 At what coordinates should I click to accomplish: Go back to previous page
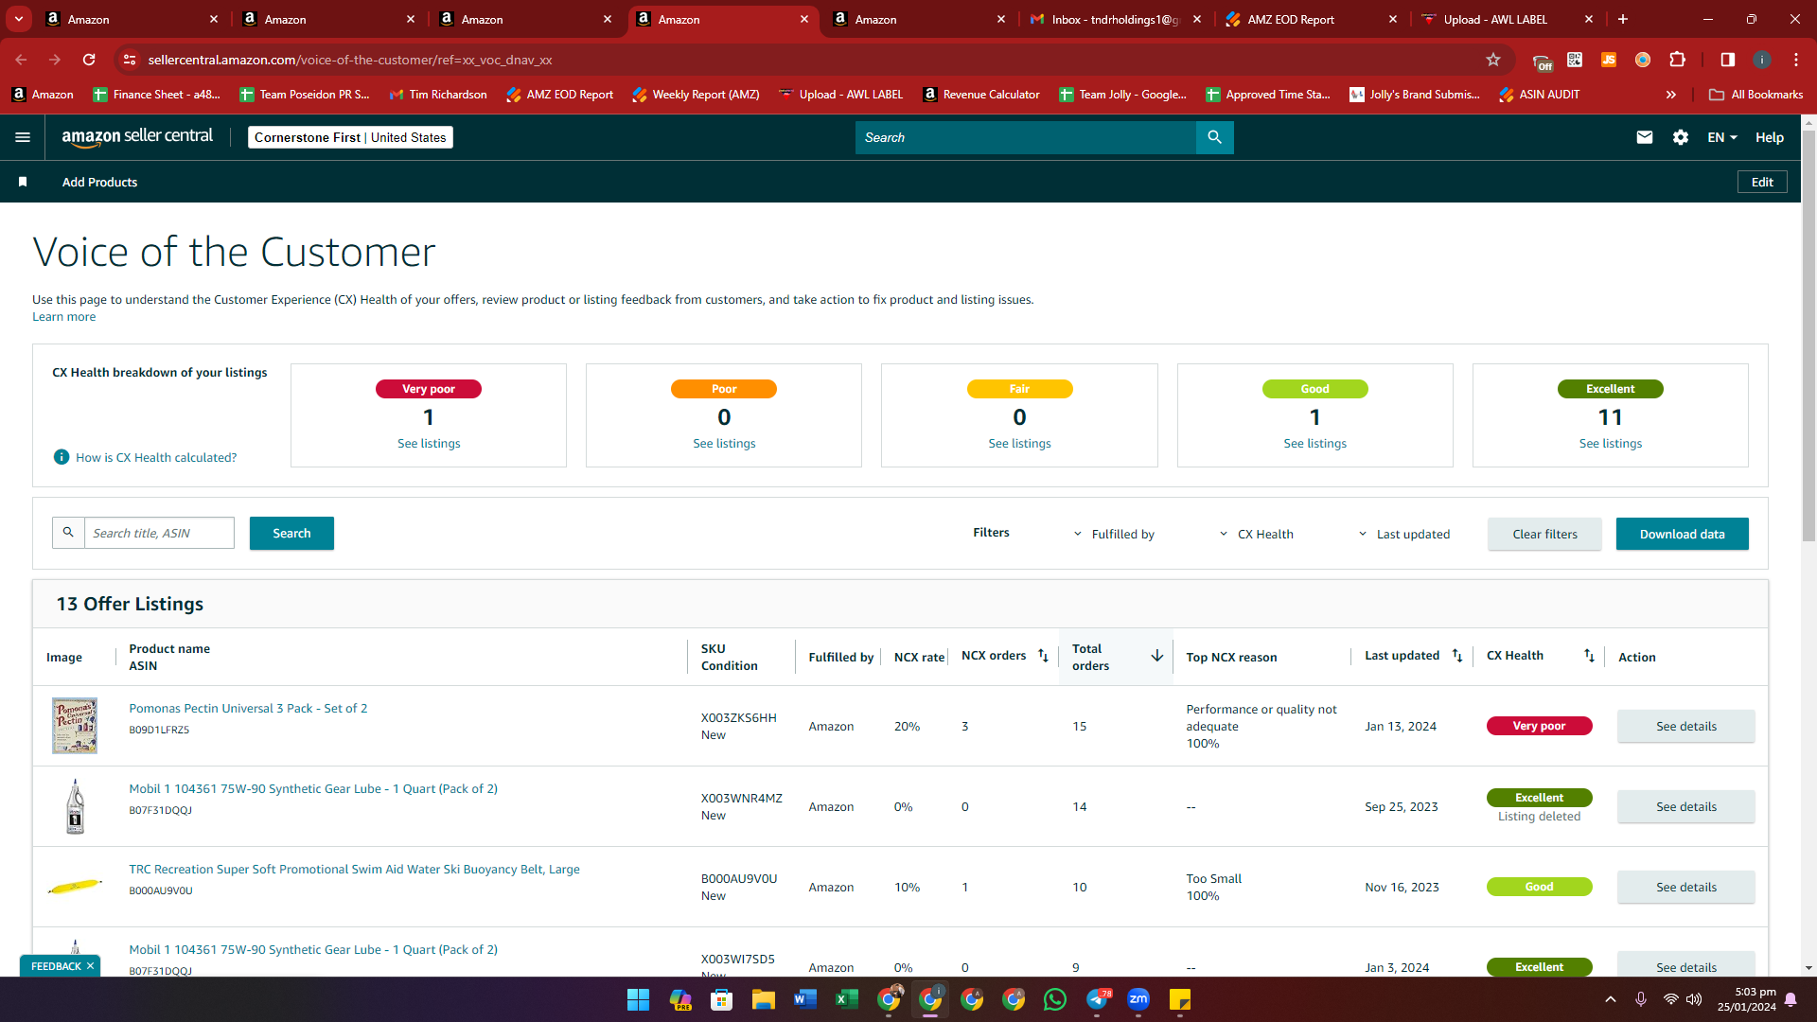pyautogui.click(x=21, y=60)
